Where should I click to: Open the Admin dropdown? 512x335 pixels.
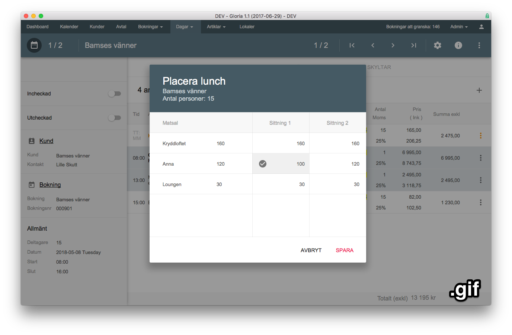pos(459,27)
